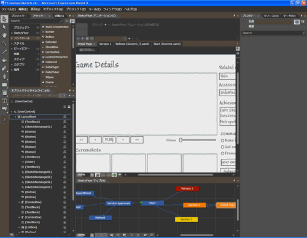
Task: Expand the スタイル asset category
Action: pyautogui.click(x=12, y=44)
